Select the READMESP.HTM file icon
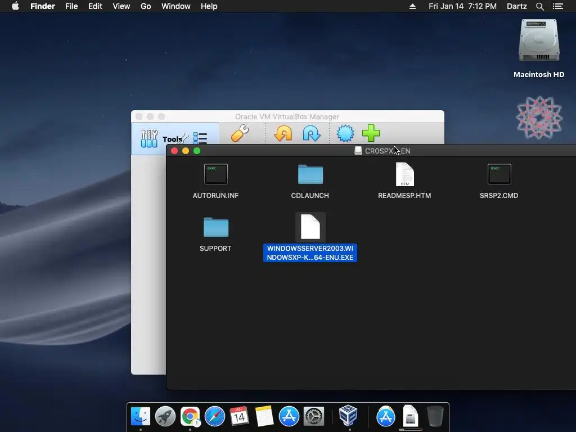The width and height of the screenshot is (576, 432). tap(405, 174)
